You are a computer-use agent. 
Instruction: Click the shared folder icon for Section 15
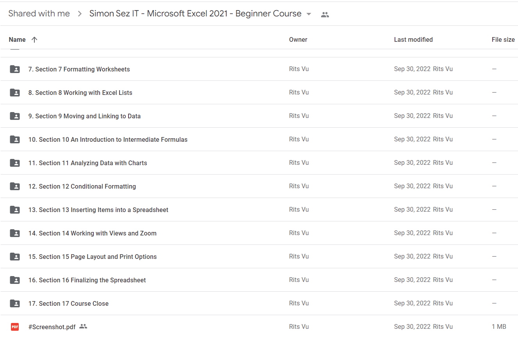click(x=15, y=257)
